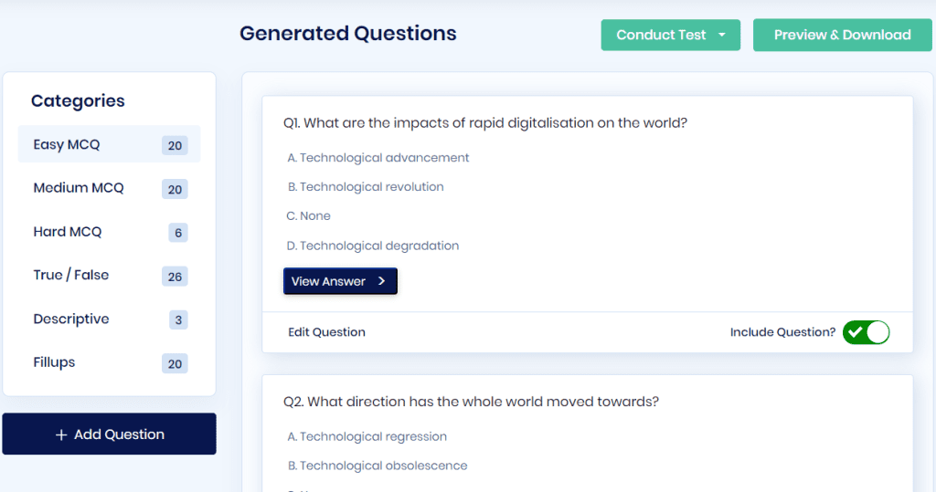Select Q2 option A Technological regression

pos(367,436)
